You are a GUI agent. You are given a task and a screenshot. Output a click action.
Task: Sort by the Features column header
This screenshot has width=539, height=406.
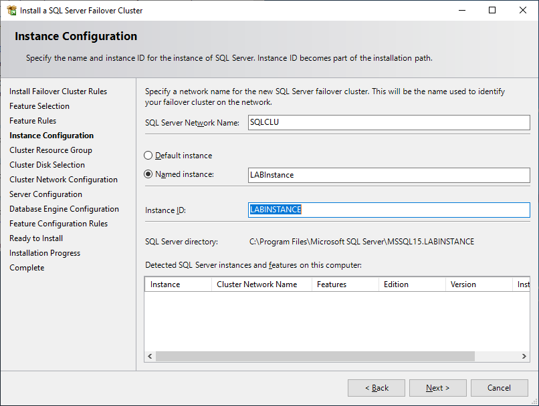[x=345, y=284]
